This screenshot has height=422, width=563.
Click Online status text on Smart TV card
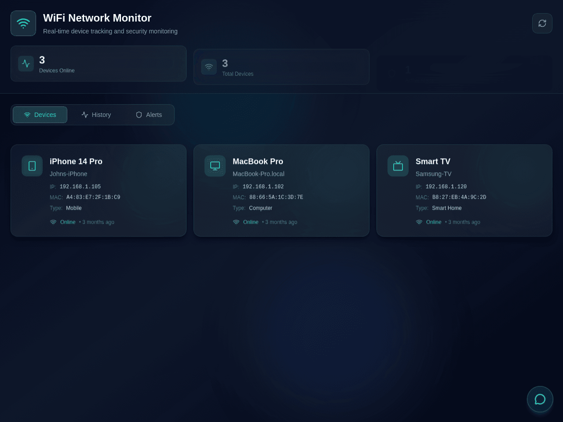pyautogui.click(x=434, y=222)
